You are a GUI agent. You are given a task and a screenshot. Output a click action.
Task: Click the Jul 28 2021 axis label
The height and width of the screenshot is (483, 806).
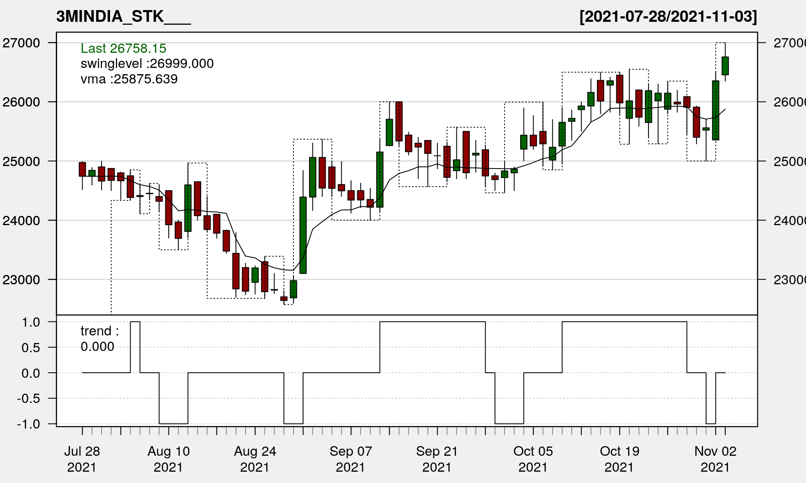click(82, 459)
